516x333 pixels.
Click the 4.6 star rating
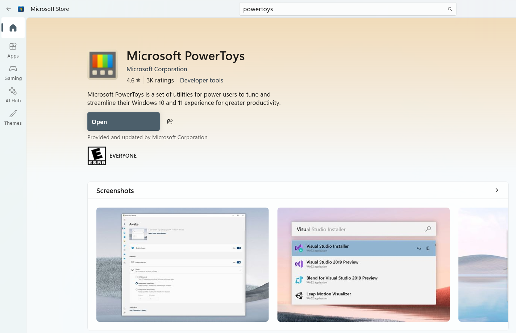point(133,80)
